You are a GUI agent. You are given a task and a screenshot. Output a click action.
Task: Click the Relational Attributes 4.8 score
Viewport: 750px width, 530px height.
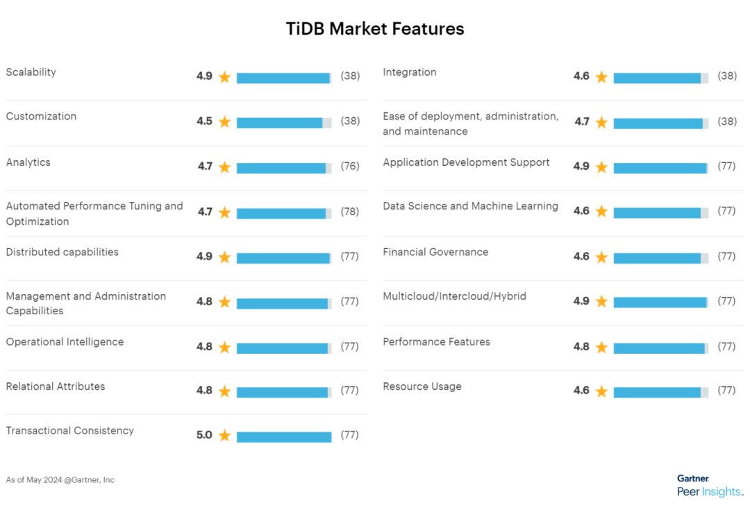pyautogui.click(x=204, y=391)
